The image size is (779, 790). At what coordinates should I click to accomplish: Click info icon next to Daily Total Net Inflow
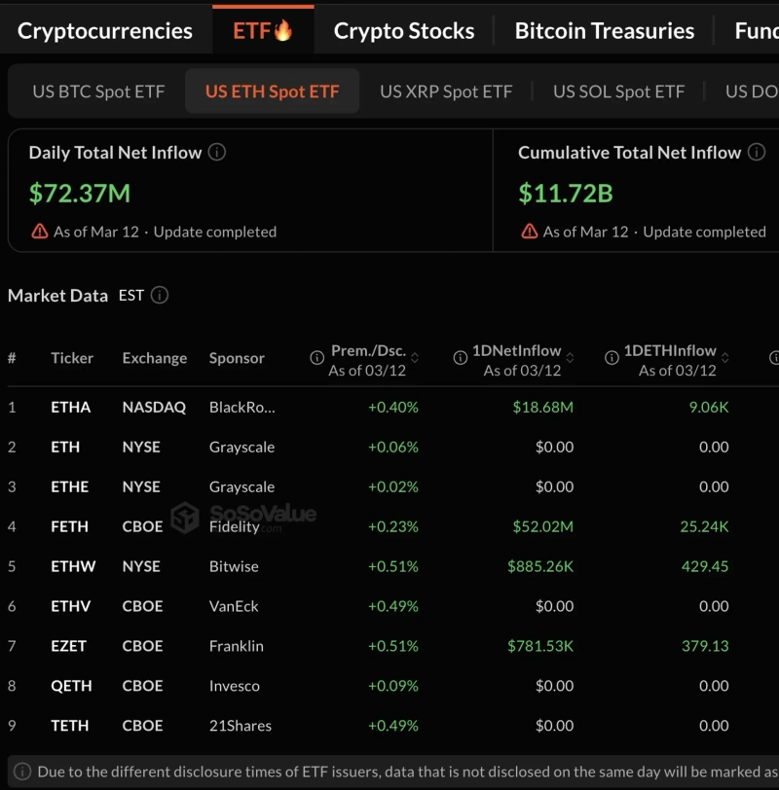[x=217, y=153]
